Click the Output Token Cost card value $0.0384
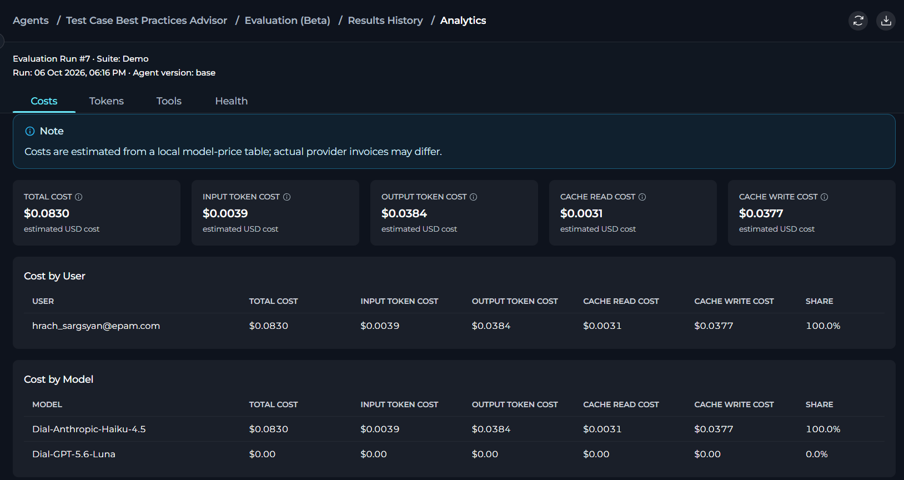 404,213
